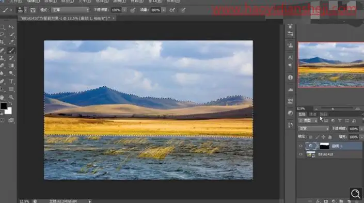
Task: Select the Spot Healing Brush tool
Action: (2, 50)
